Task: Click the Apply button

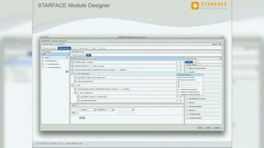Action: (208, 127)
